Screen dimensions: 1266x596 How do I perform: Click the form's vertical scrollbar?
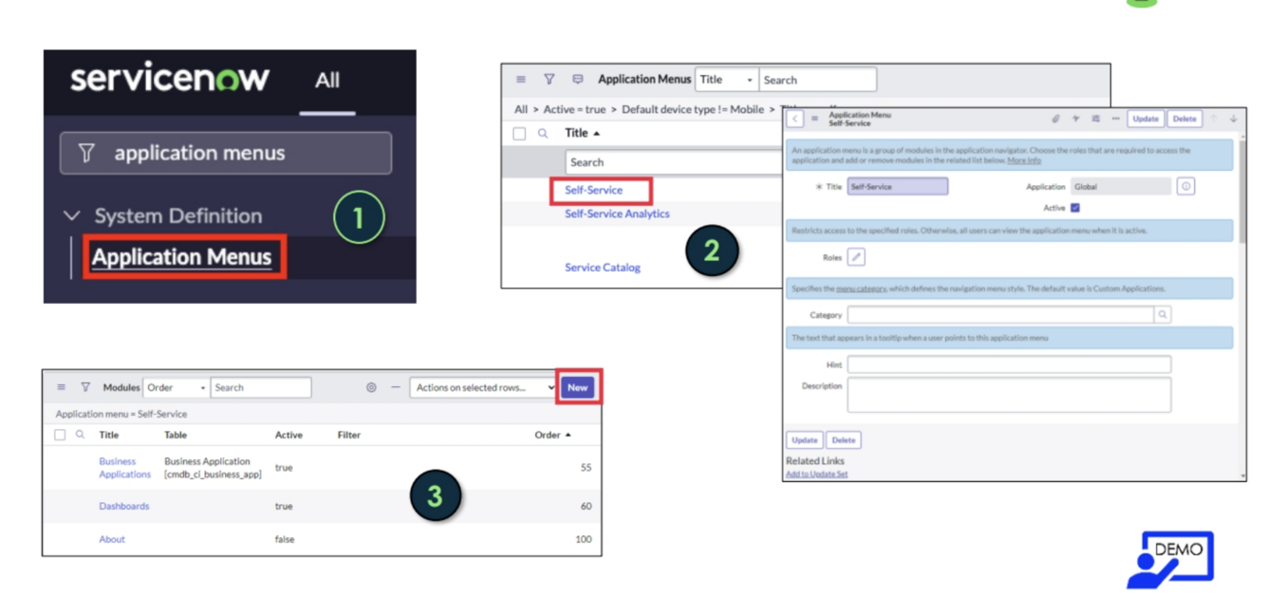click(1242, 190)
